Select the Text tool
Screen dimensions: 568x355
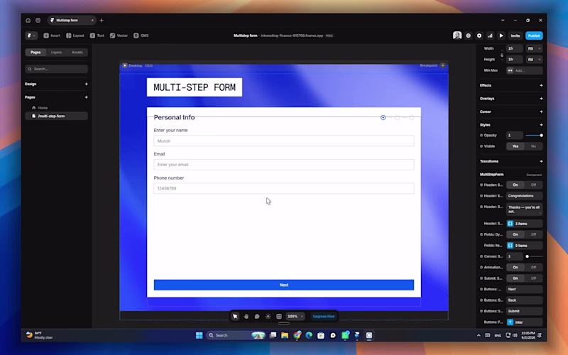point(97,35)
